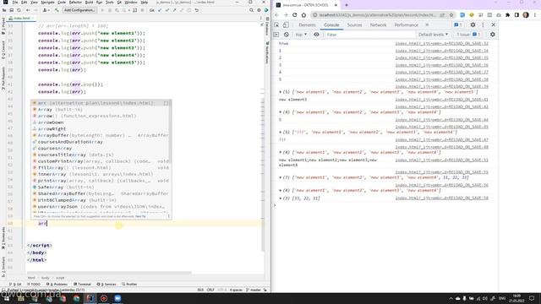Image resolution: width=541 pixels, height=304 pixels.
Task: Switch to the Sources tab in DevTools
Action: 354,24
